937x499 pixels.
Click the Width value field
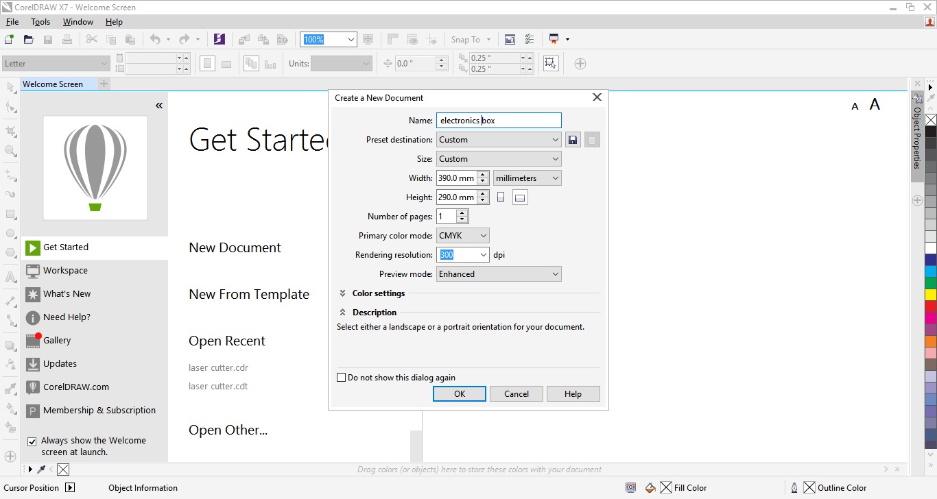[456, 178]
